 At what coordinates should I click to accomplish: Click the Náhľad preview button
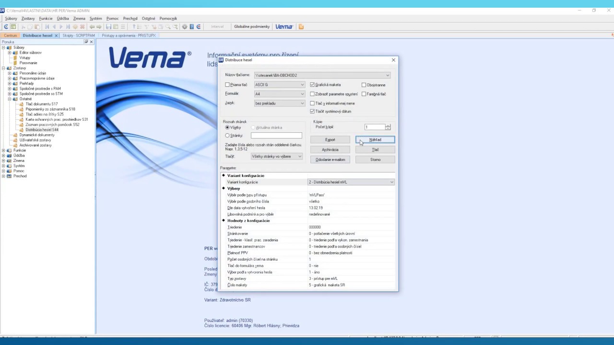375,140
